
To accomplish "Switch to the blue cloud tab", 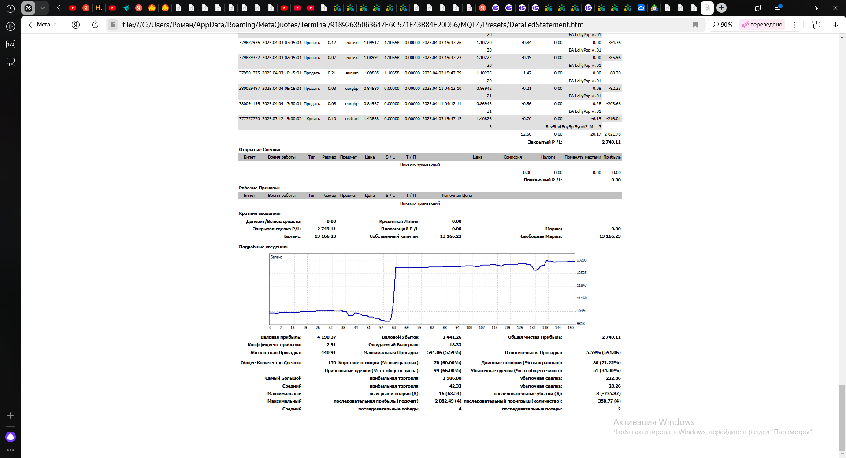I will (641, 8).
